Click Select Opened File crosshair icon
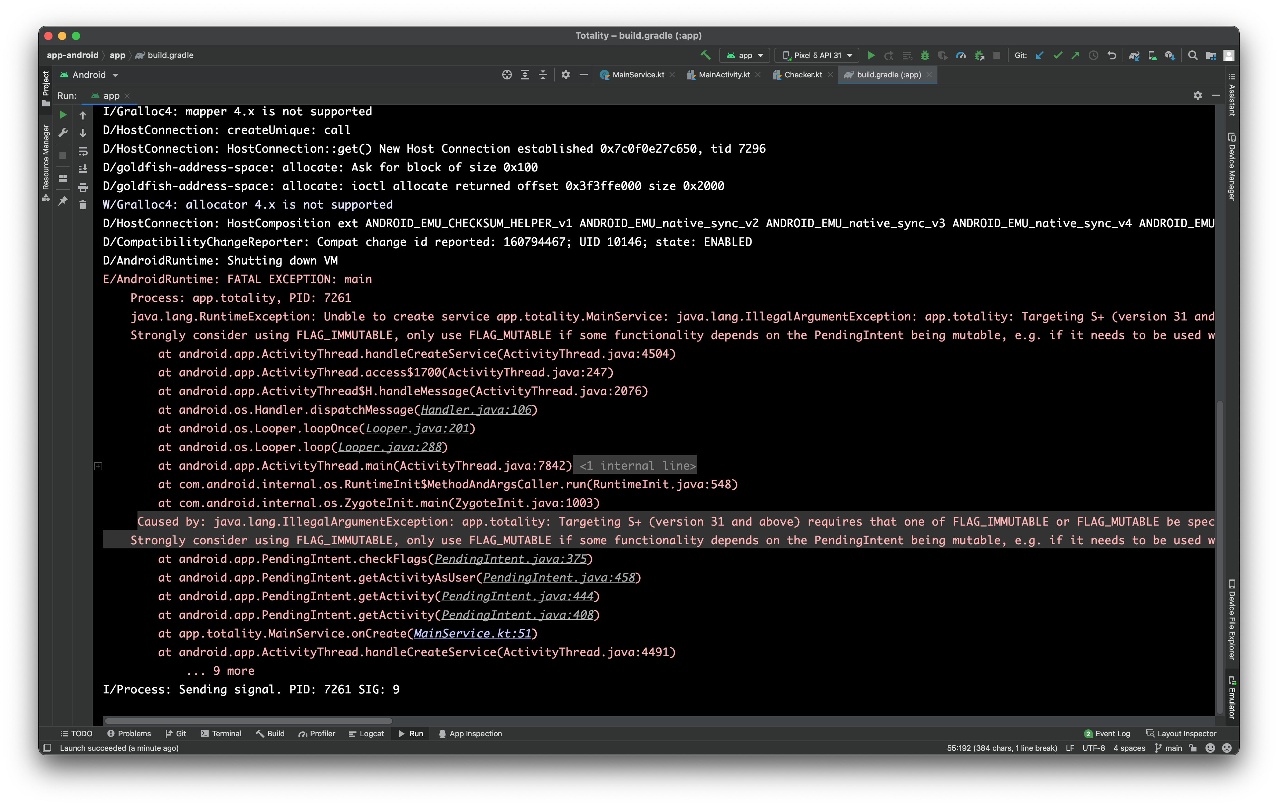Image resolution: width=1278 pixels, height=806 pixels. click(507, 75)
